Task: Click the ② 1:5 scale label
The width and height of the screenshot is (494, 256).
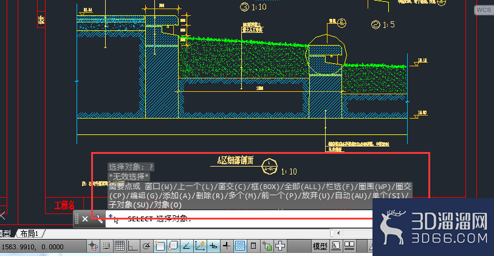Action: [x=383, y=24]
